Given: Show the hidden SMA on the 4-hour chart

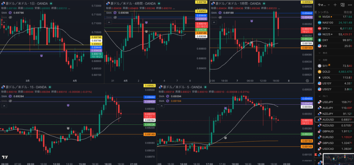Looking at the screenshot, I should [115, 17].
